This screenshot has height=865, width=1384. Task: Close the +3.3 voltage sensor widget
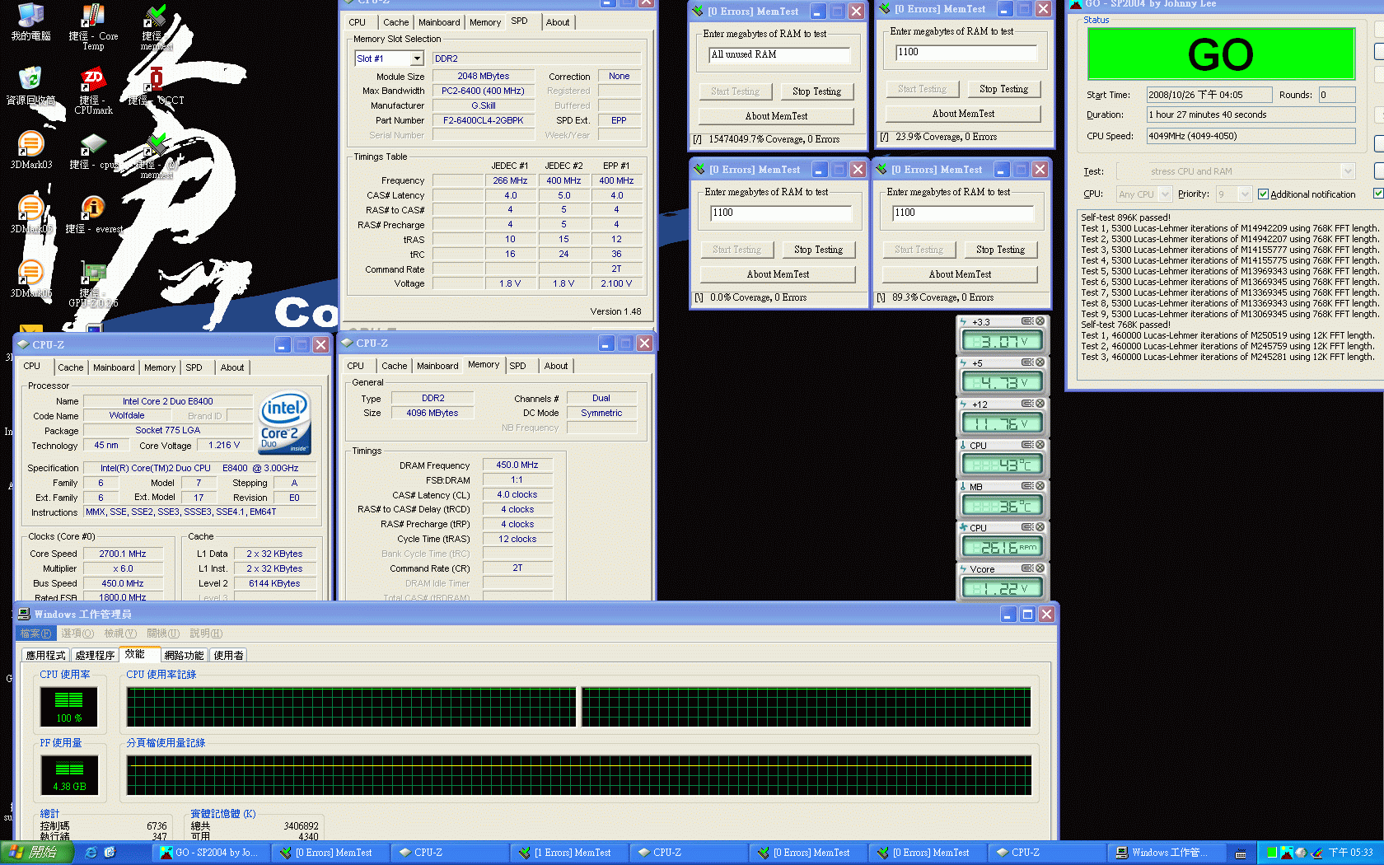pyautogui.click(x=1040, y=321)
